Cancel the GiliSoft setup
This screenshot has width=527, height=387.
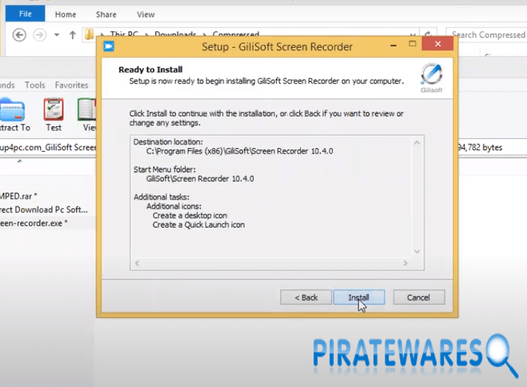point(418,297)
